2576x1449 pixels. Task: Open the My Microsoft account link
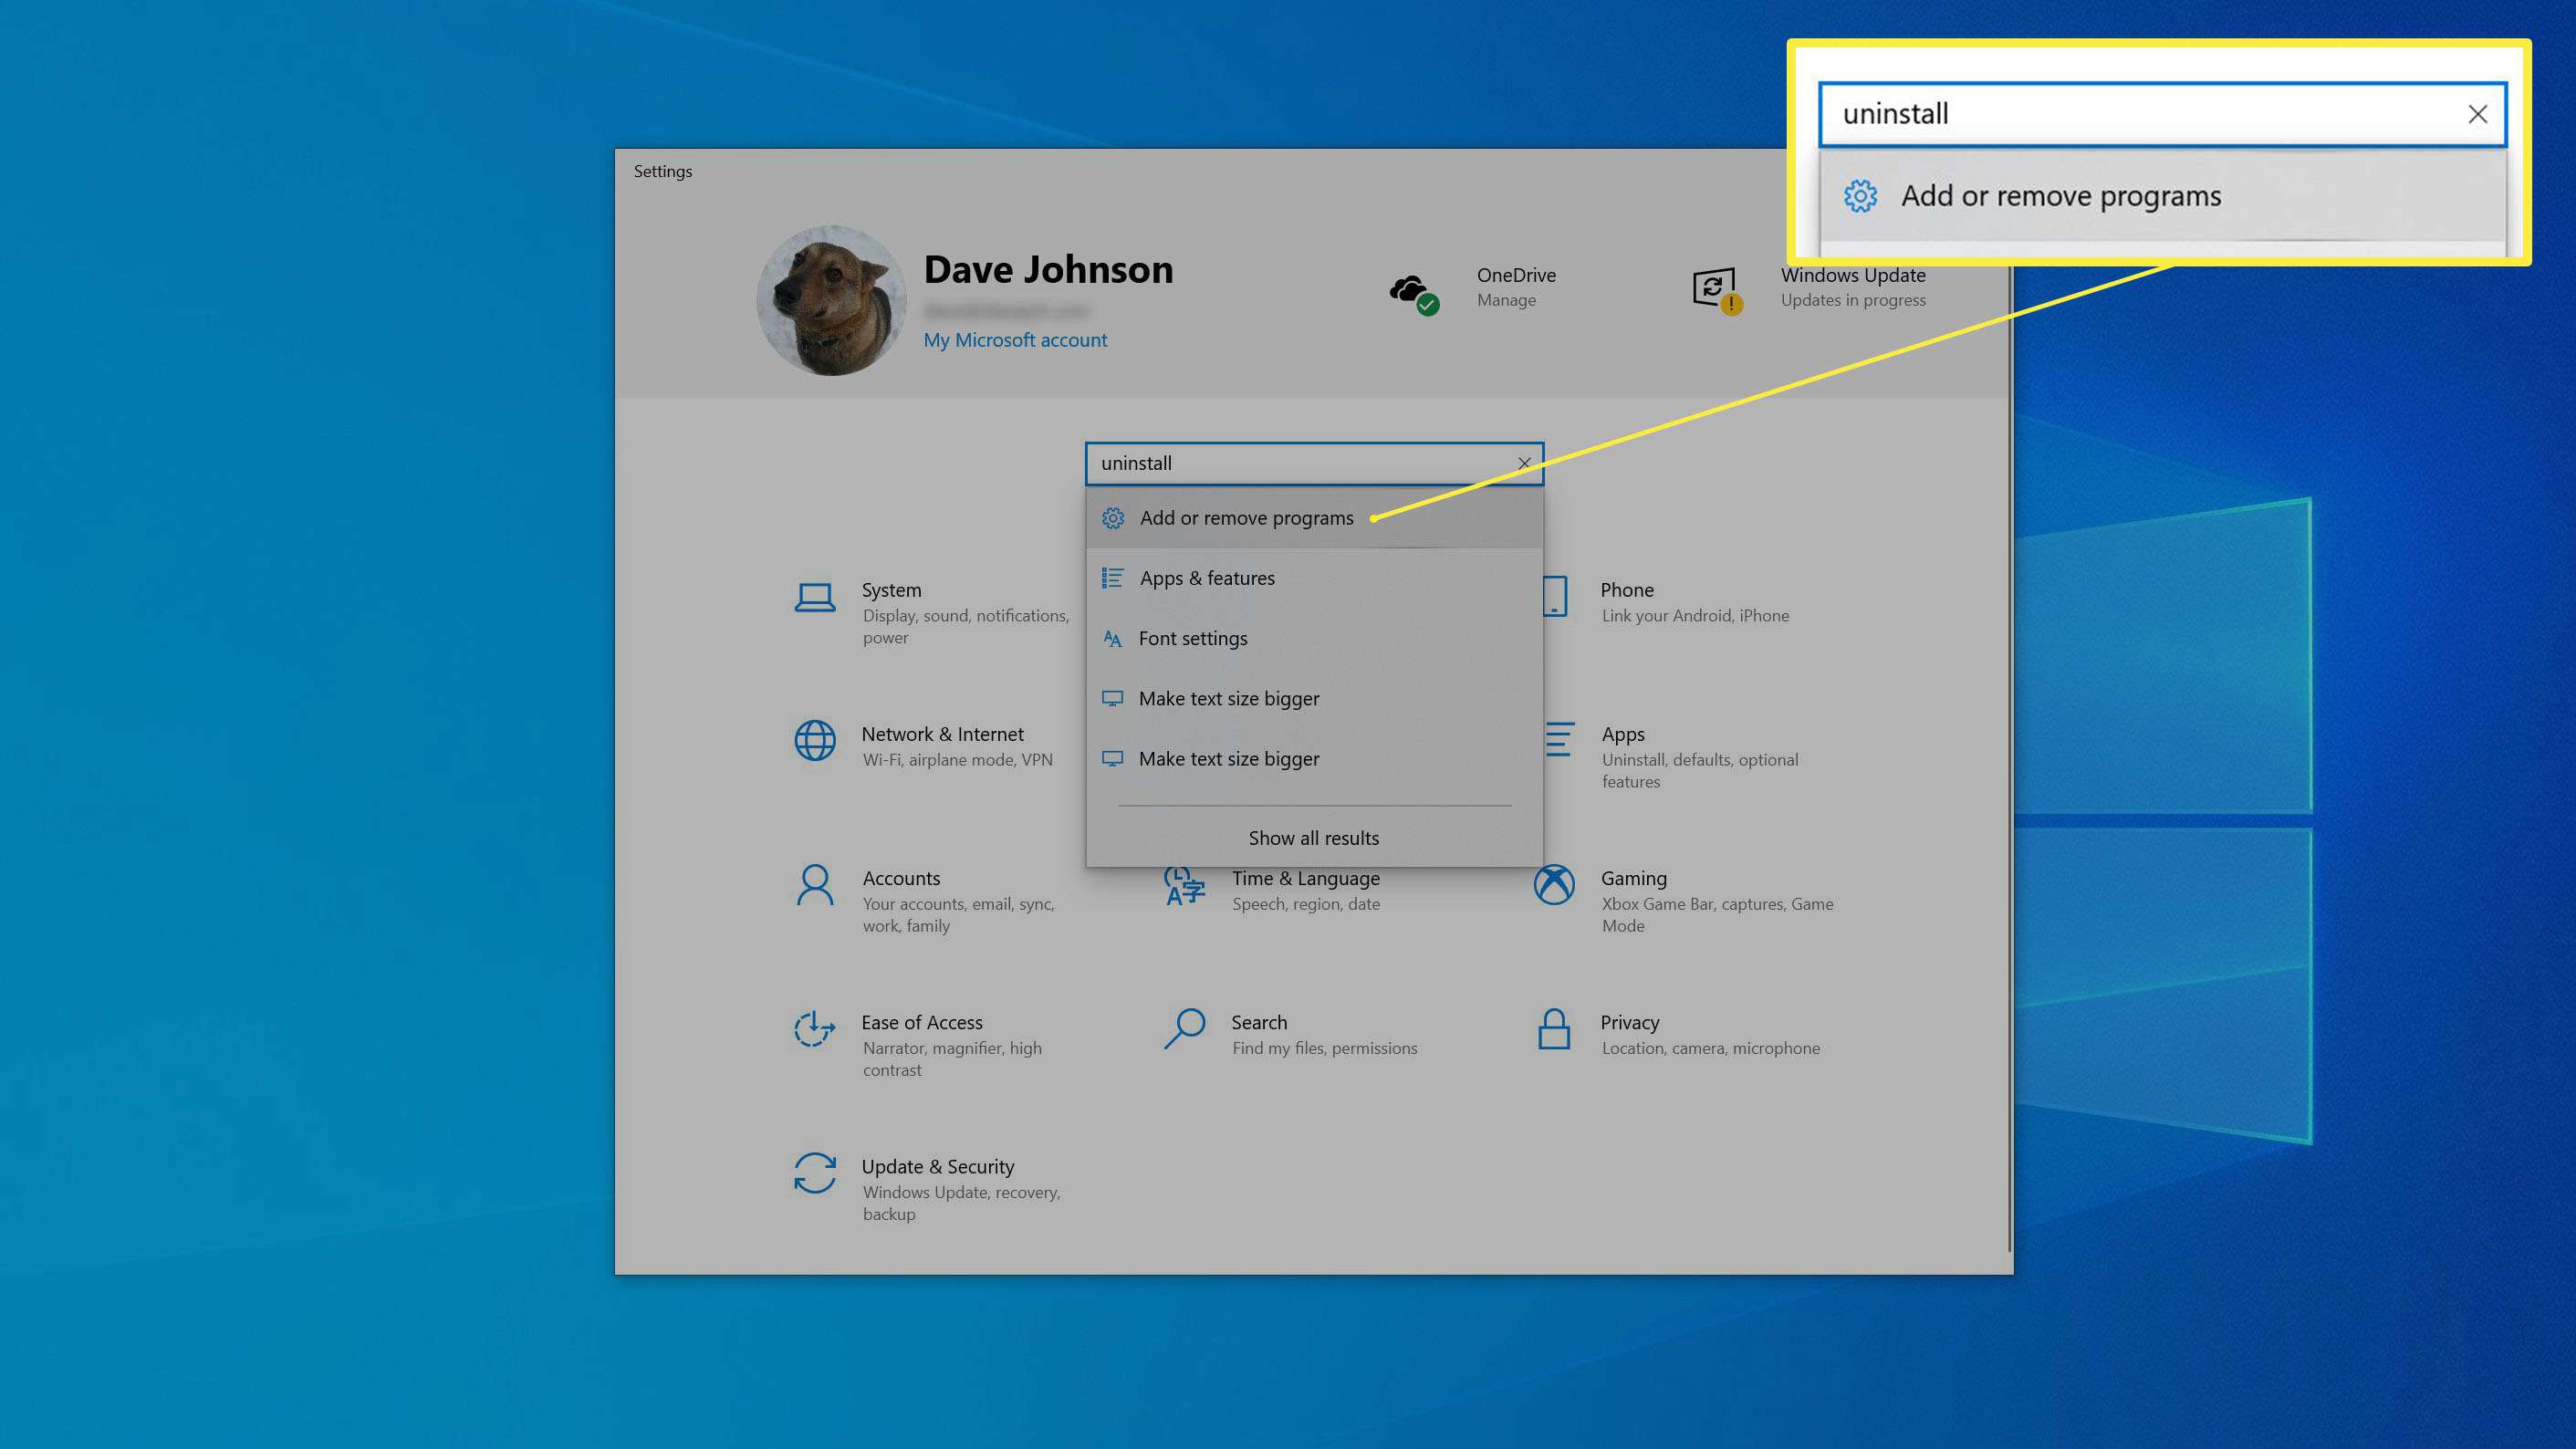tap(1015, 340)
